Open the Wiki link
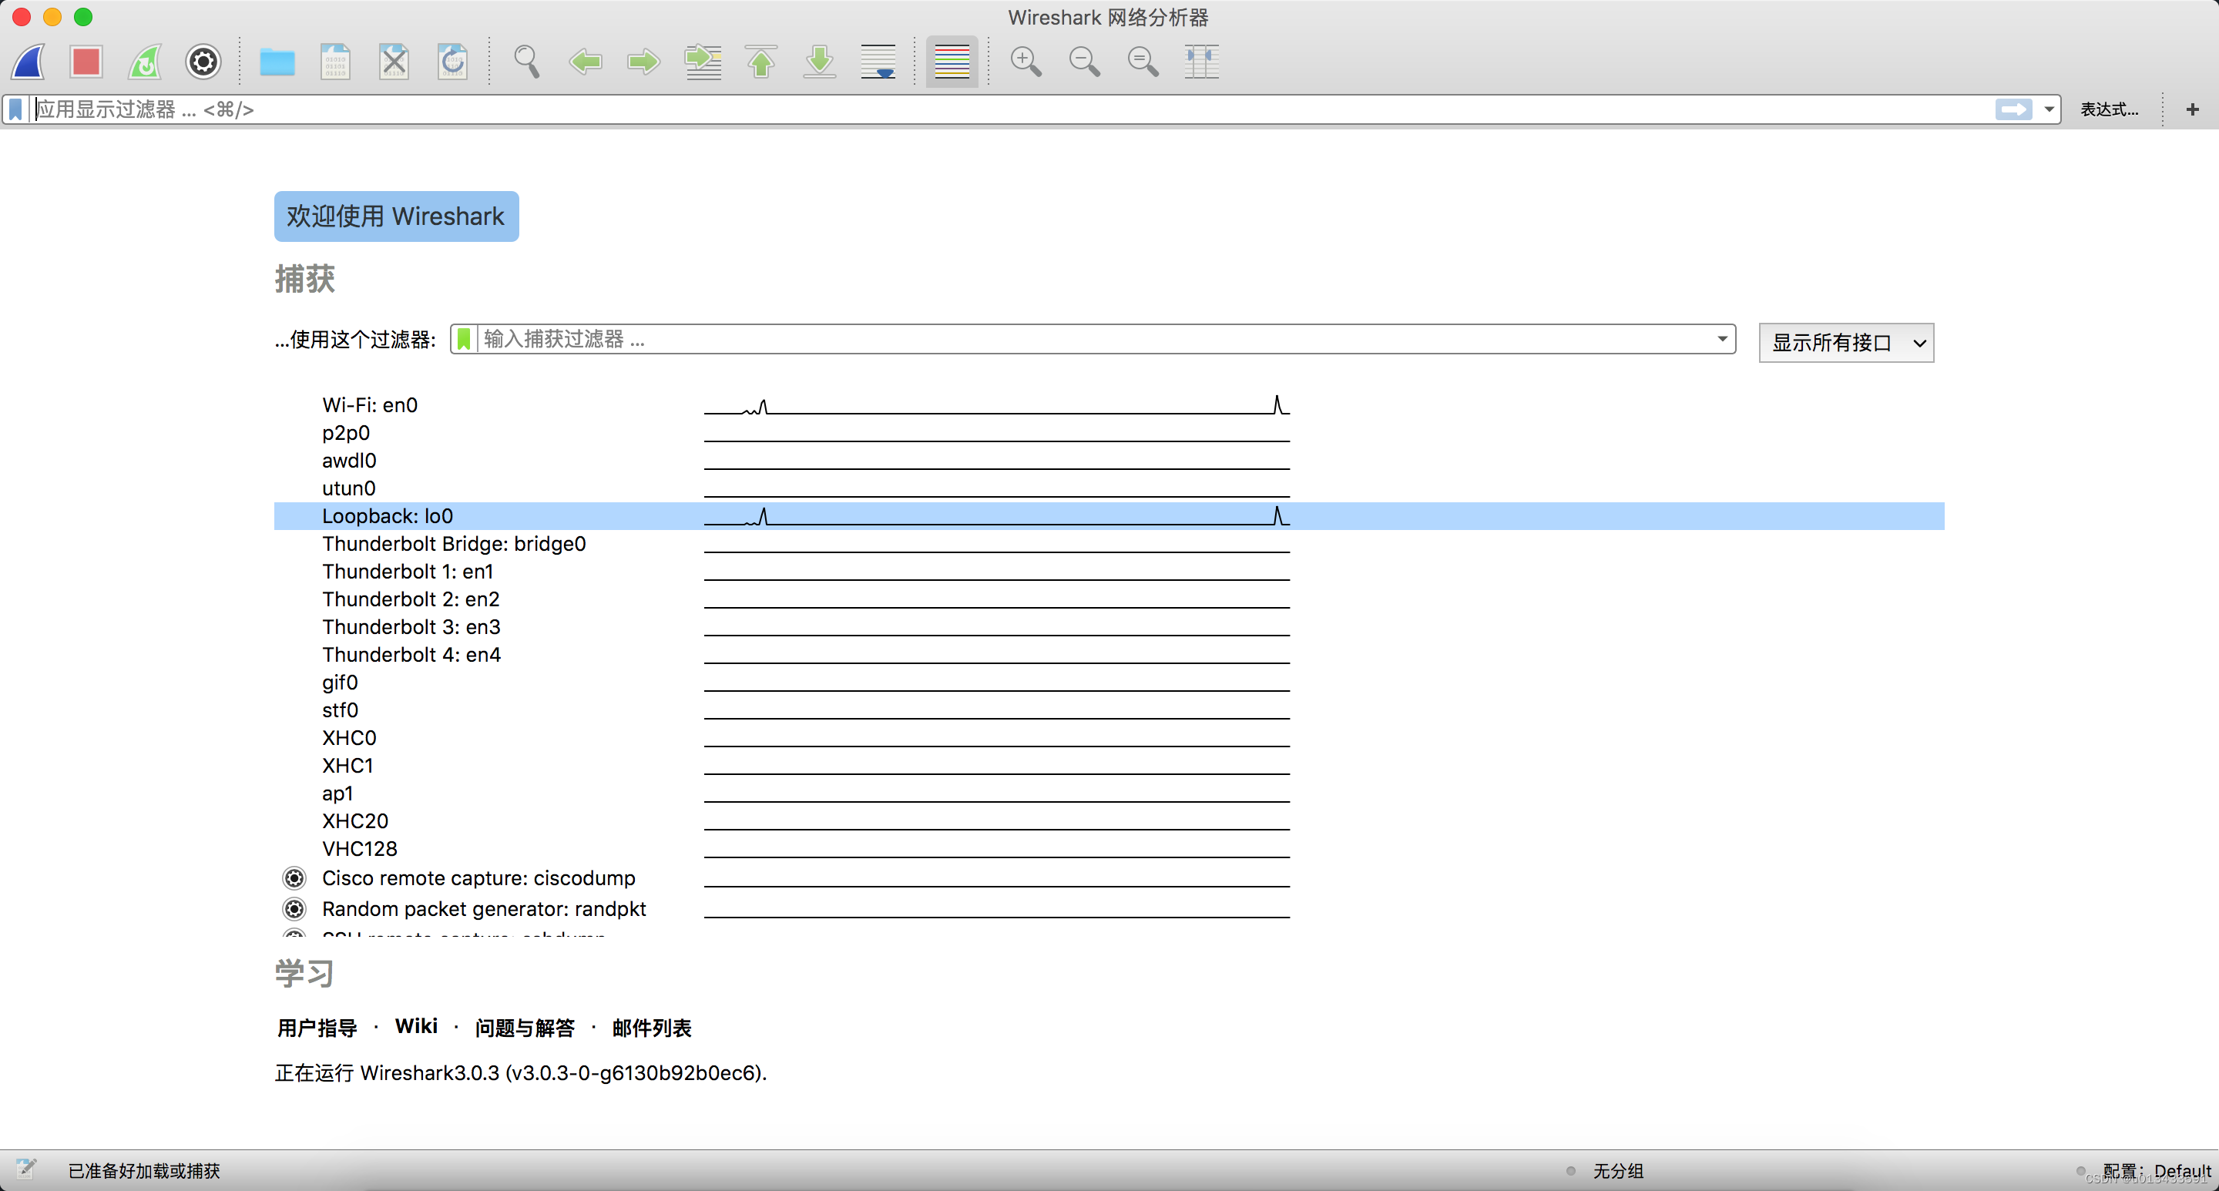 tap(416, 1026)
